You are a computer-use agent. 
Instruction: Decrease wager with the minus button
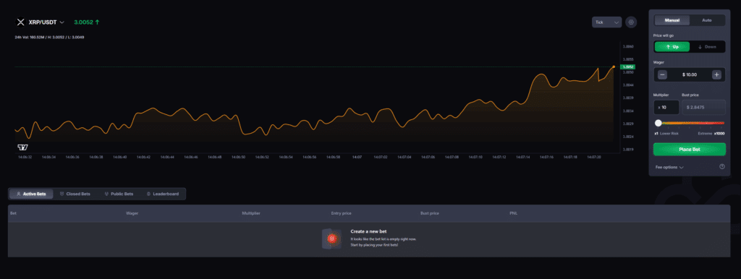pyautogui.click(x=663, y=74)
